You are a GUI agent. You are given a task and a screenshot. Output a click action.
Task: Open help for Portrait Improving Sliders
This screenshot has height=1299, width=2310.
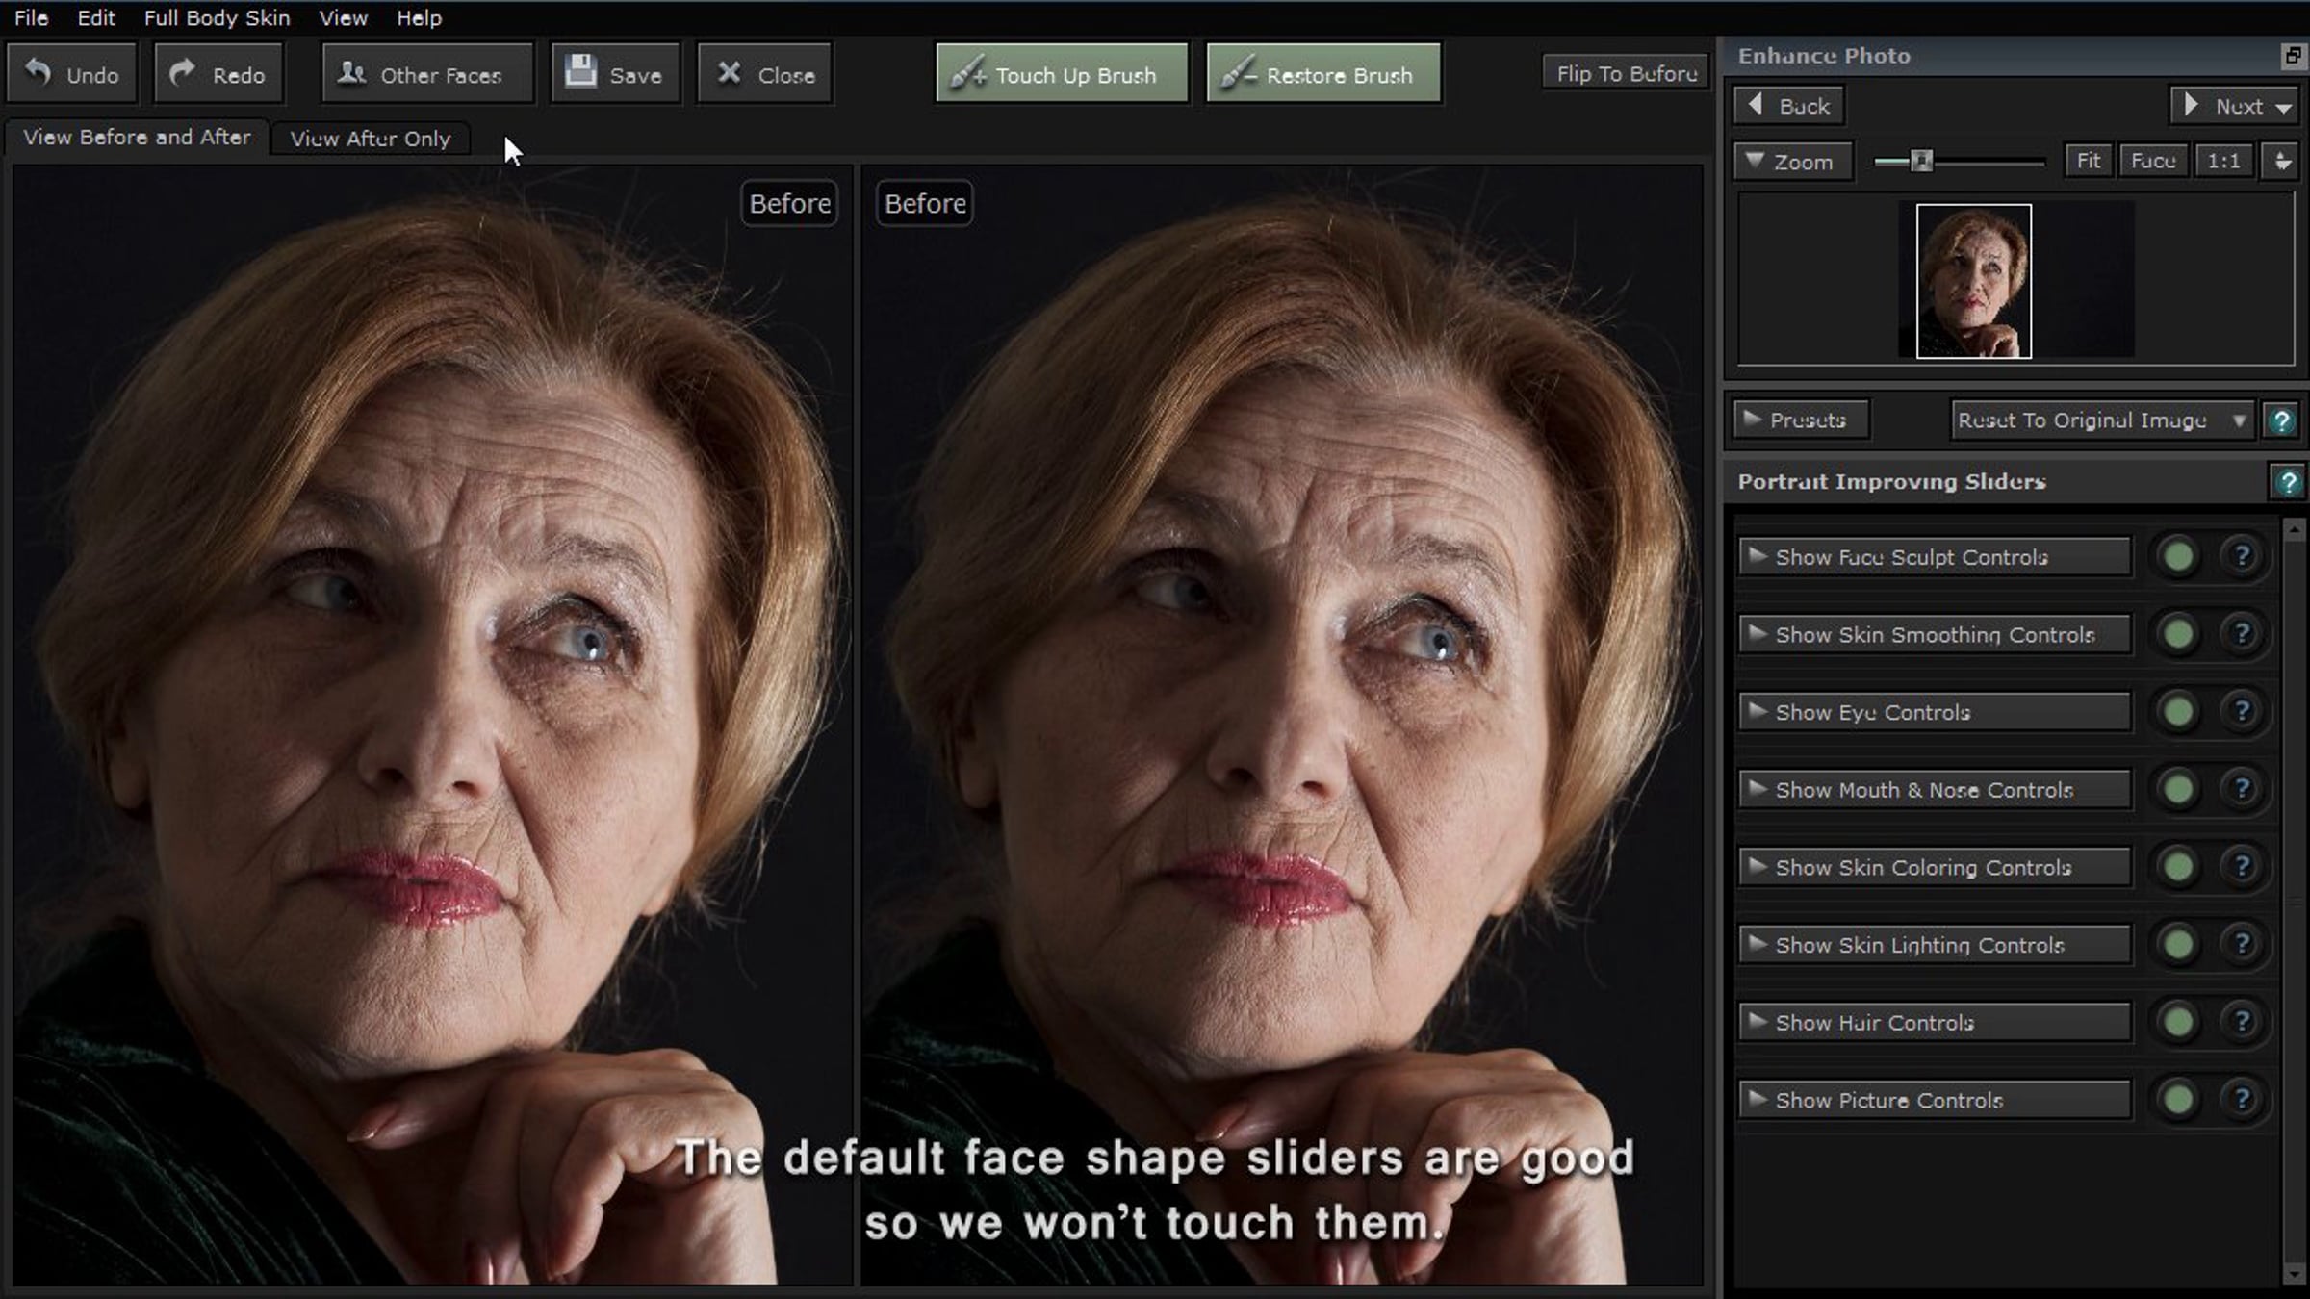[x=2287, y=481]
